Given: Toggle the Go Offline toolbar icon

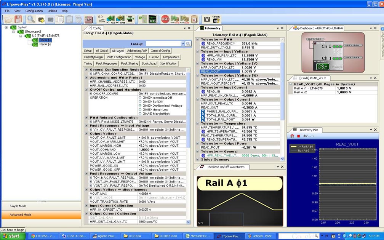Looking at the screenshot, I should pyautogui.click(x=101, y=19).
